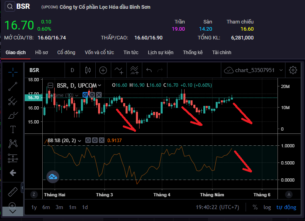Open the Thống kê tab
Image resolution: width=305 pixels, height=221 pixels.
(x=193, y=53)
